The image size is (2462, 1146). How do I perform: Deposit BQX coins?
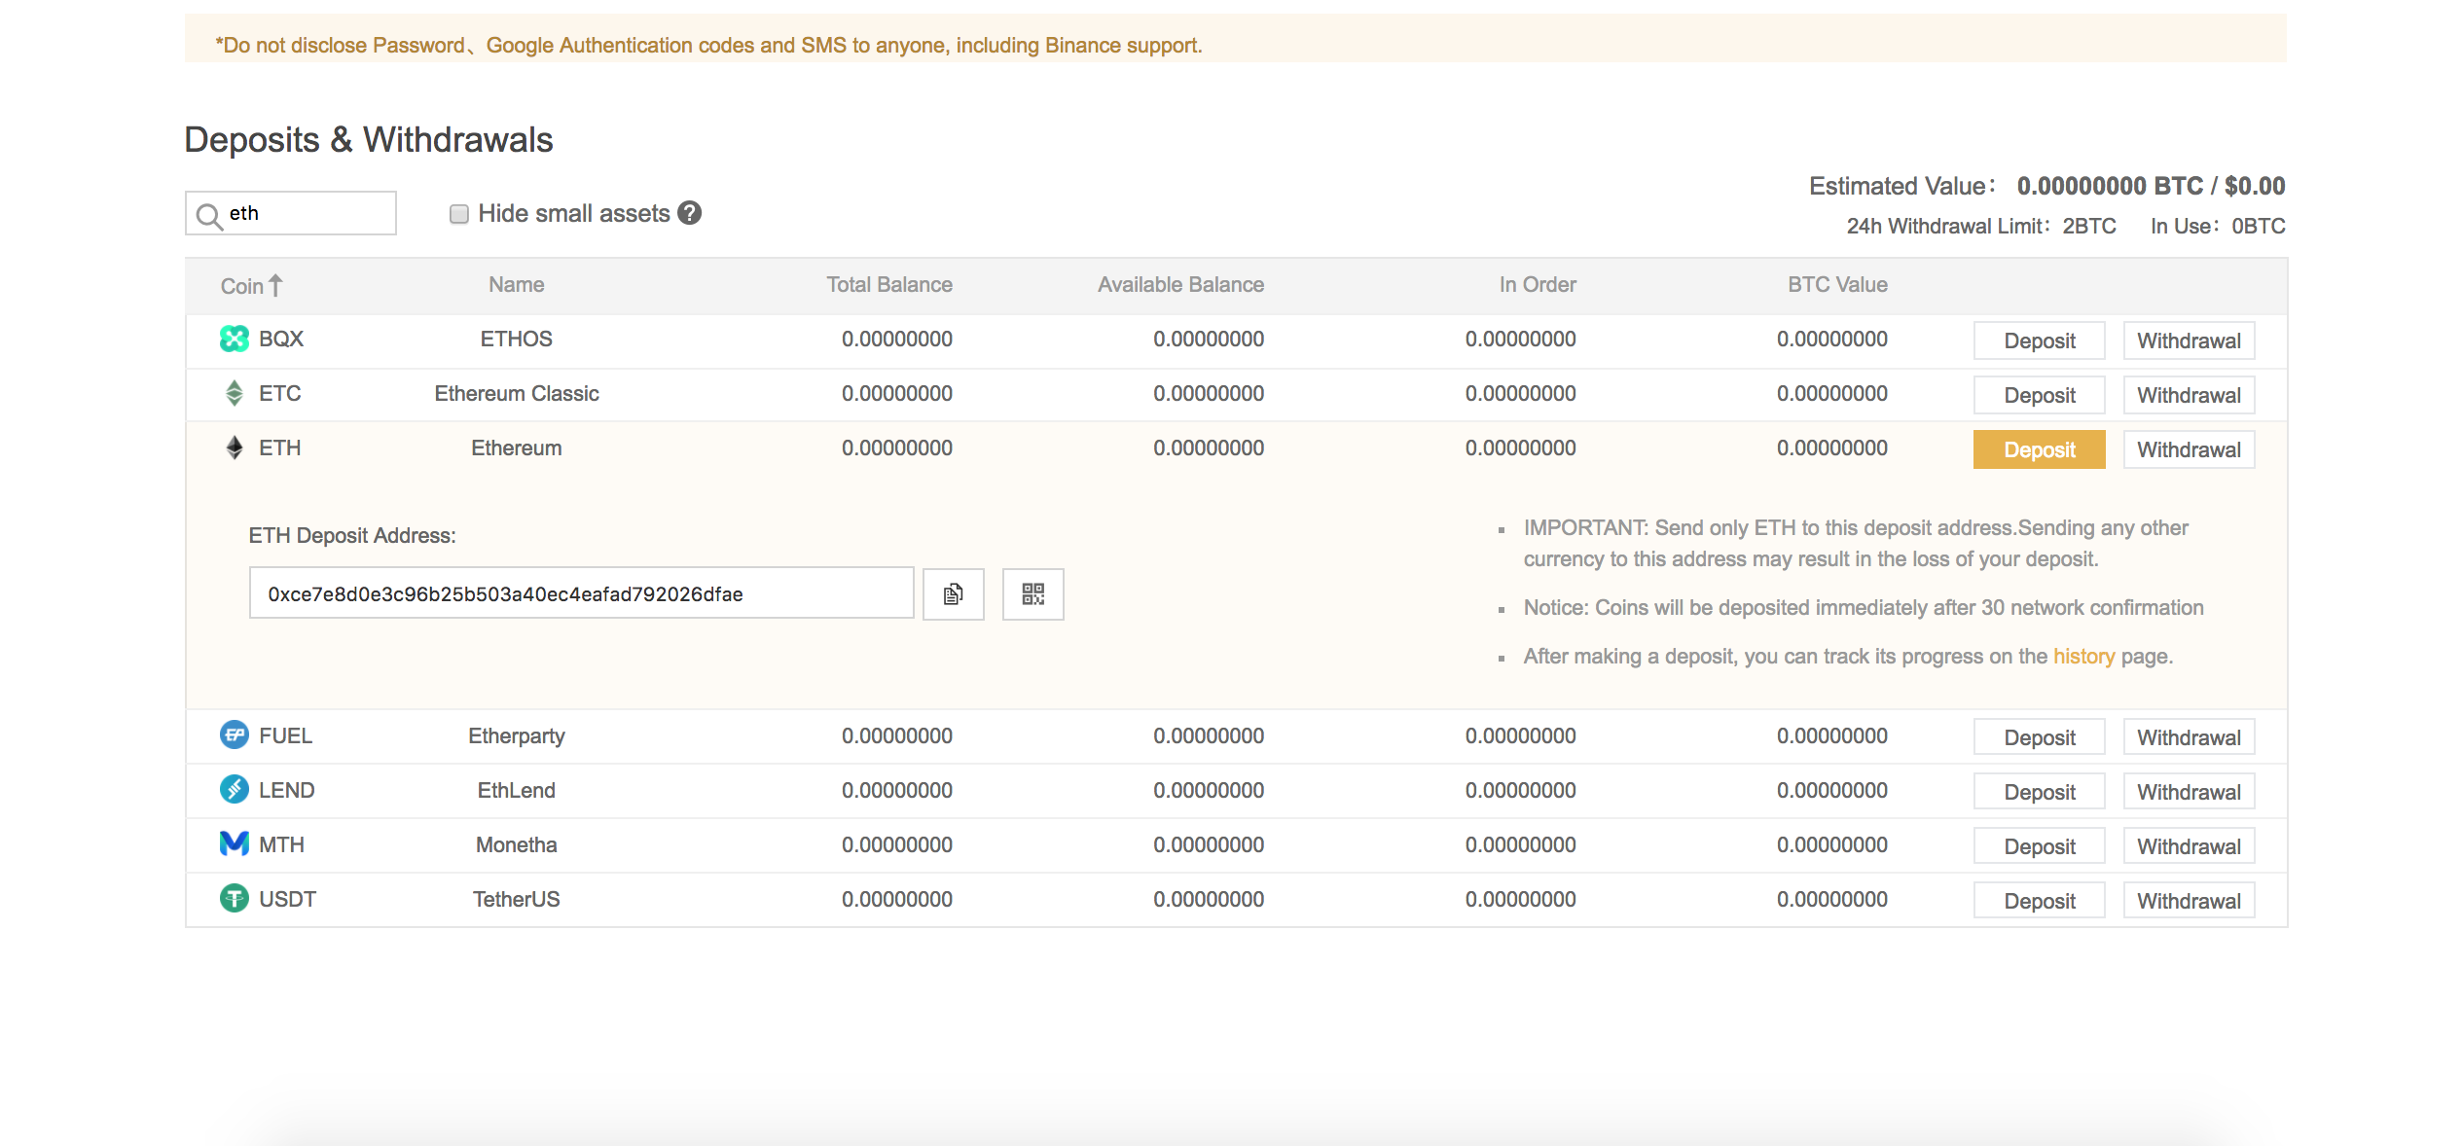coord(2040,340)
